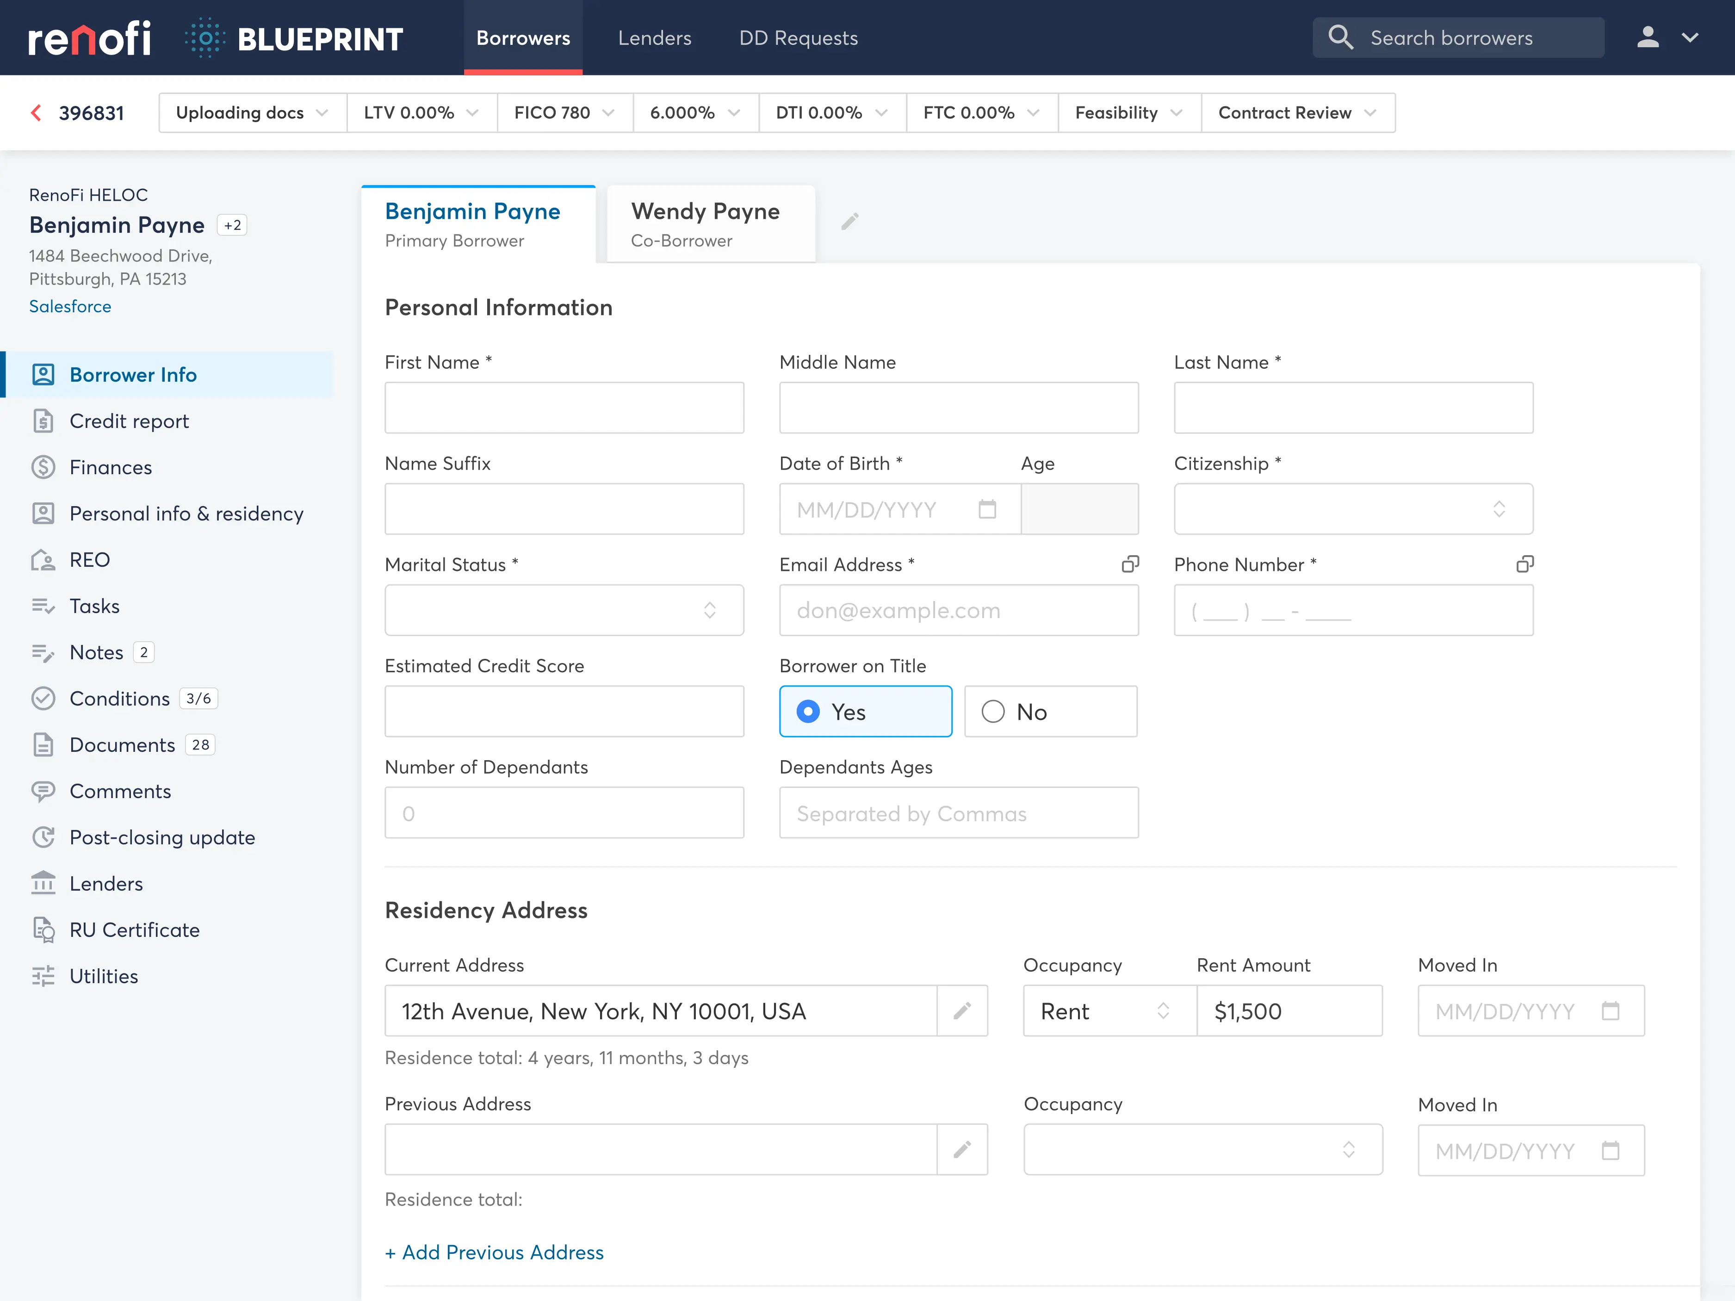The width and height of the screenshot is (1735, 1301).
Task: Copy the Email Address using the copy icon
Action: pos(1129,564)
